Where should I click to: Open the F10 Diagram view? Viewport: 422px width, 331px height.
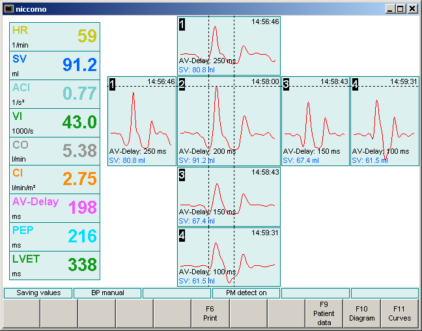coord(362,313)
